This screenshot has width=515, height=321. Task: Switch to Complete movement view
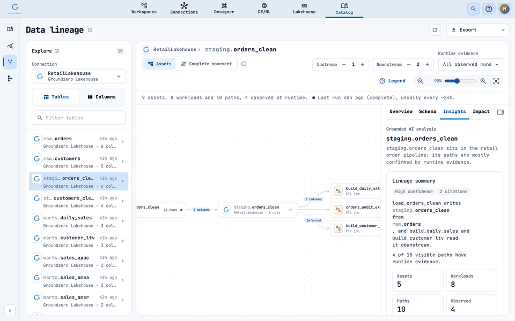click(x=207, y=64)
